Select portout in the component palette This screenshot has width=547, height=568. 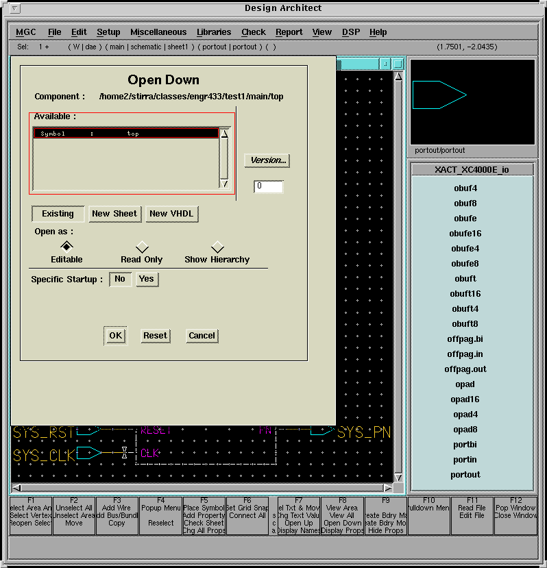click(465, 475)
